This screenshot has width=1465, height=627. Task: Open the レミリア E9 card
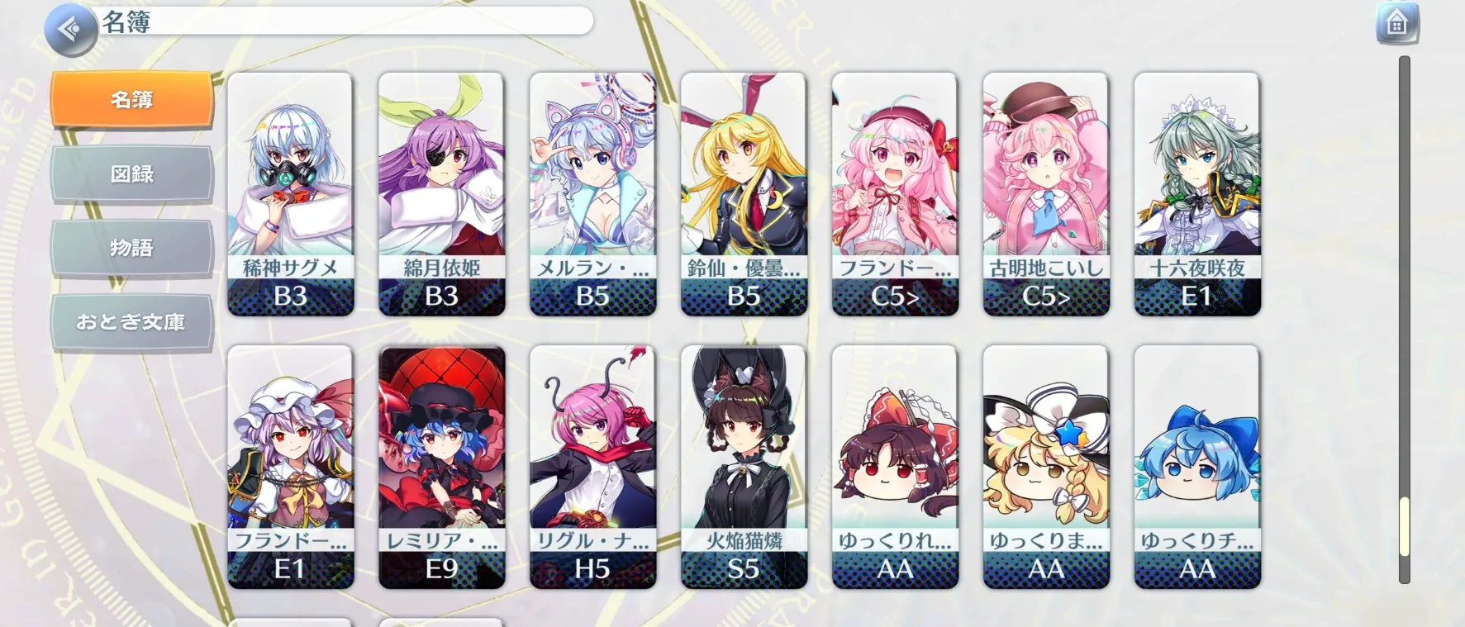(441, 467)
